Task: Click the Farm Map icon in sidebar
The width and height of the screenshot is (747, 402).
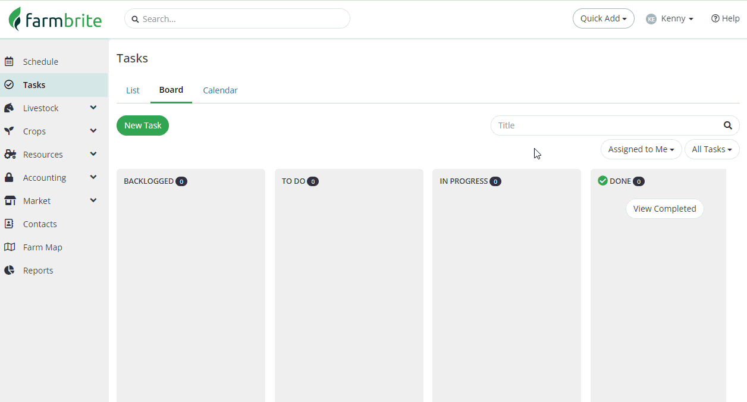Action: coord(10,247)
